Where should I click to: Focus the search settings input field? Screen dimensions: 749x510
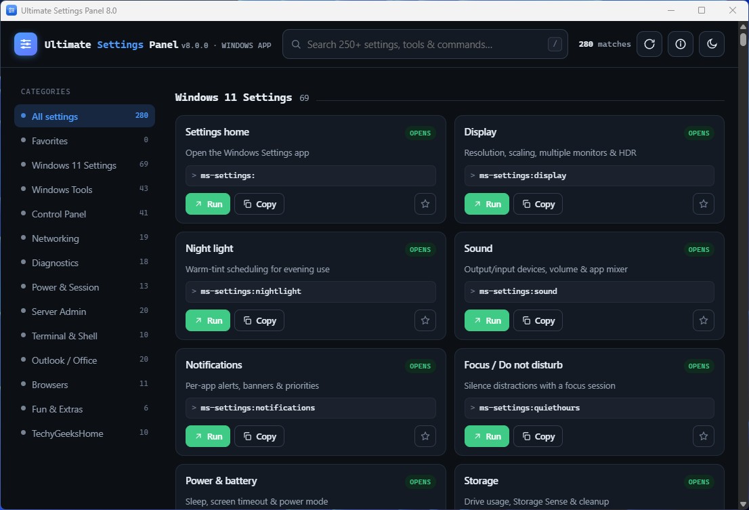tap(425, 45)
